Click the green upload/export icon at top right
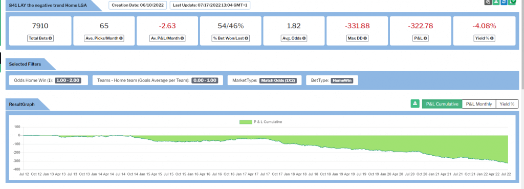Image resolution: width=524 pixels, height=189 pixels. click(x=496, y=2)
